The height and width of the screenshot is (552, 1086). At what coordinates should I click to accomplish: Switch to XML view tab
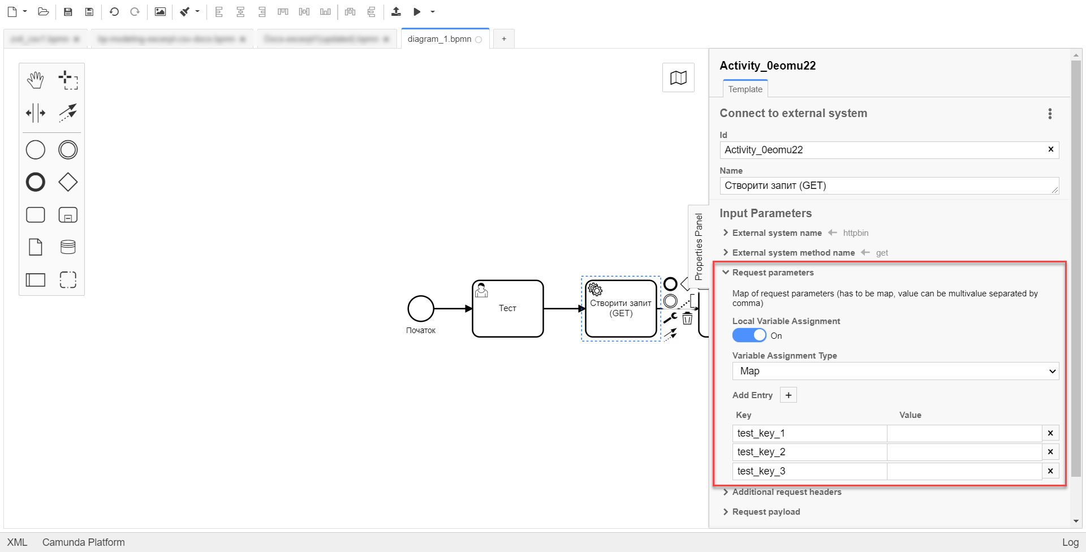pyautogui.click(x=17, y=542)
